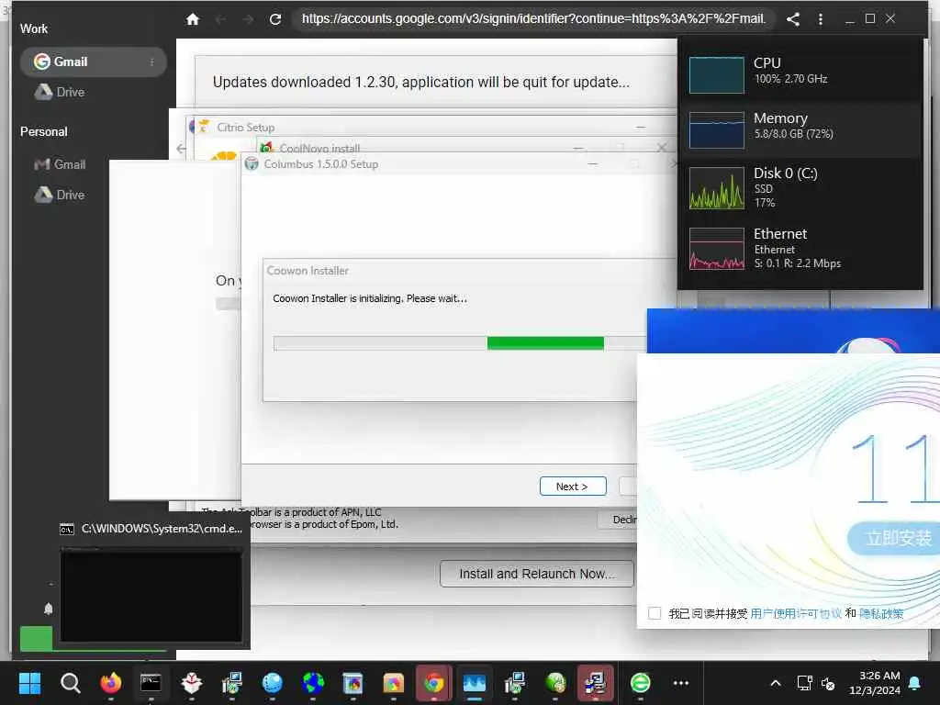Click the cmd.exe preview thumbnail

pyautogui.click(x=151, y=596)
